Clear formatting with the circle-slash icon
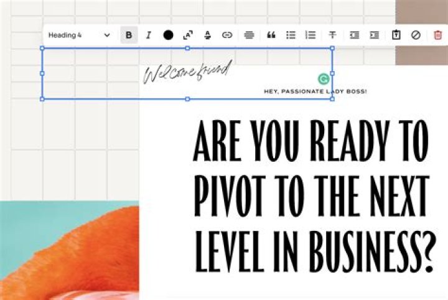Screen dimensions: 448x300 [x=416, y=35]
